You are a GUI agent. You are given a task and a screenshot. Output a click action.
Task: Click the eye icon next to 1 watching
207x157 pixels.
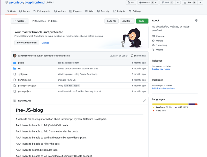pyautogui.click(x=153, y=45)
